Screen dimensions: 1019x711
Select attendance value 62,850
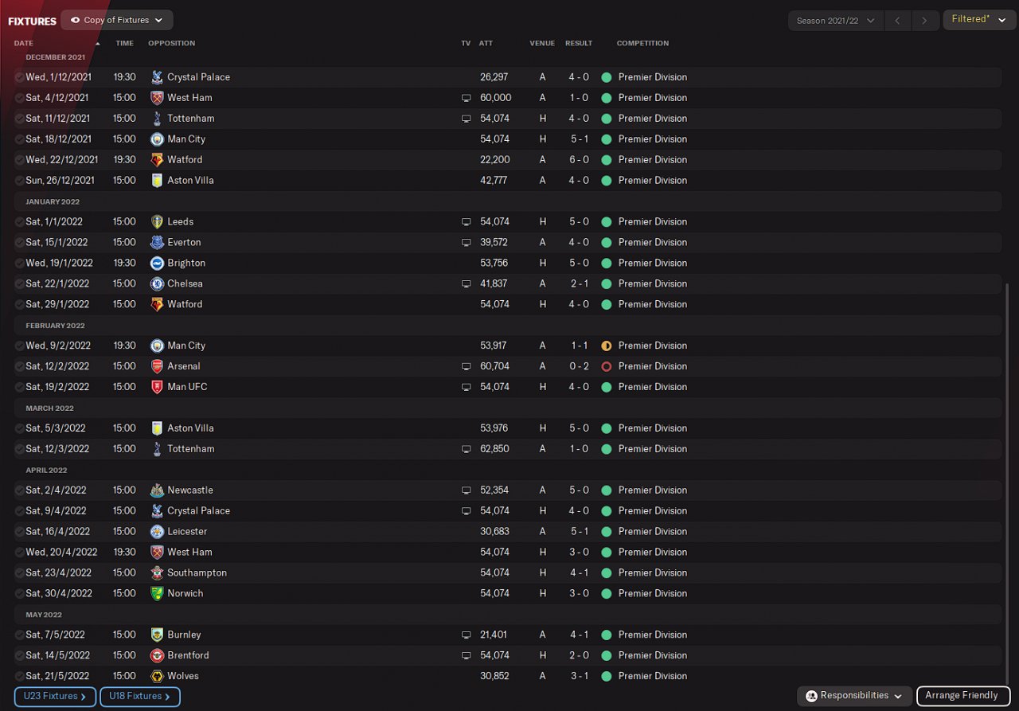(495, 449)
